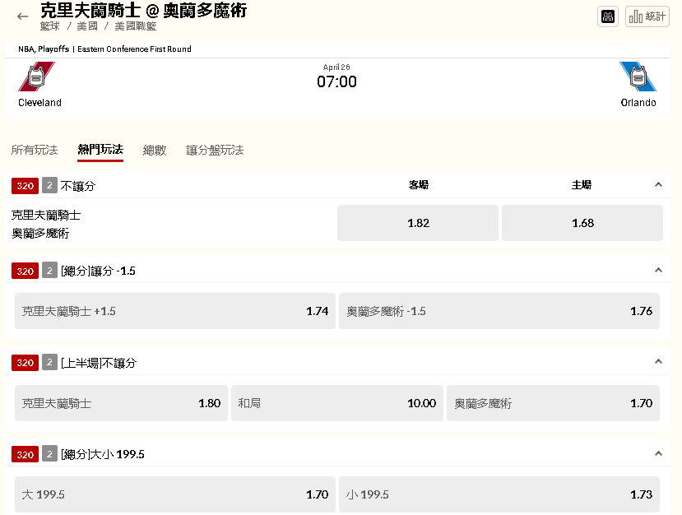Bet on 克里夫蘭騎士 +1.5 at 1.74
The width and height of the screenshot is (682, 515).
point(175,311)
